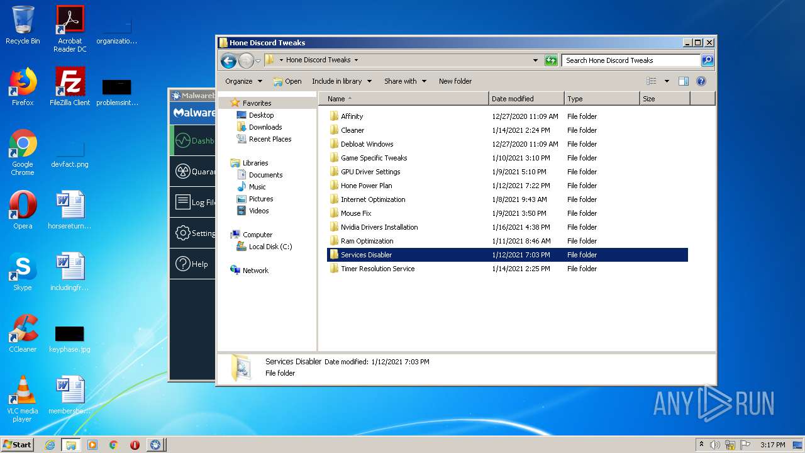Open the Malwarebytes Settings tab
The width and height of the screenshot is (805, 453).
click(192, 233)
